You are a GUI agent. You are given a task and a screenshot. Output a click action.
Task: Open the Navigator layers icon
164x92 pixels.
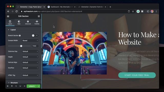pos(12,86)
